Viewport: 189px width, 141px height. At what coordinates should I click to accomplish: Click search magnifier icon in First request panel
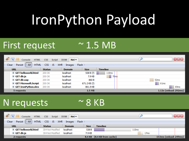click(141, 59)
